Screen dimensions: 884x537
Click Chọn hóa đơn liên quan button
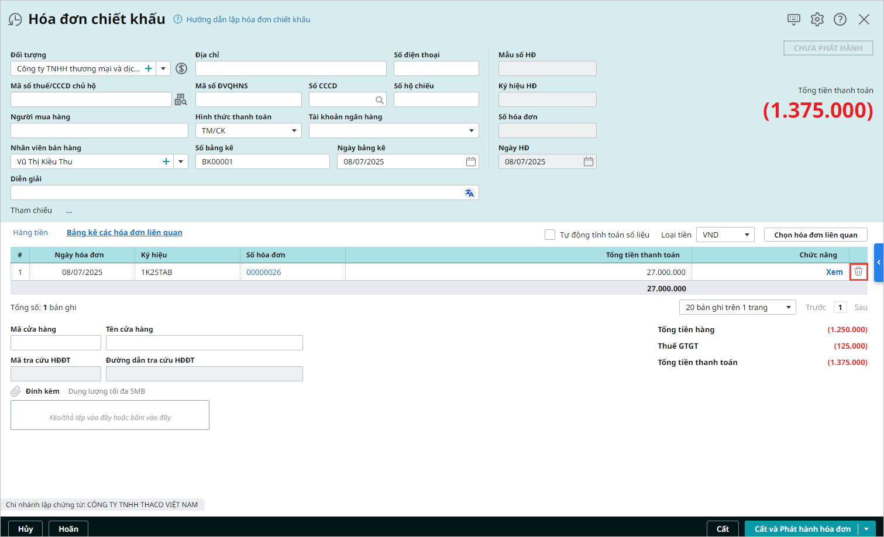tap(816, 235)
